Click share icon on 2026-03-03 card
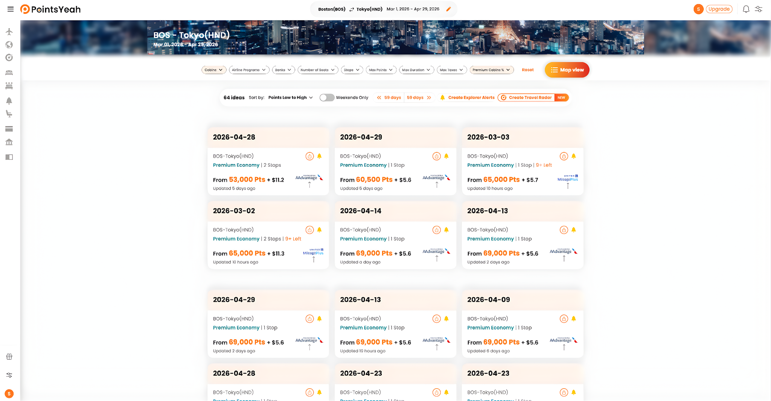The width and height of the screenshot is (771, 401). coord(564,156)
